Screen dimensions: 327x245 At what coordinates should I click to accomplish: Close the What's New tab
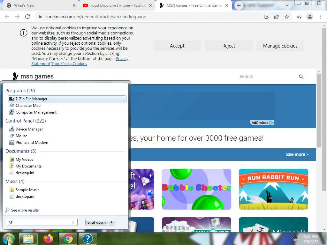pos(74,5)
